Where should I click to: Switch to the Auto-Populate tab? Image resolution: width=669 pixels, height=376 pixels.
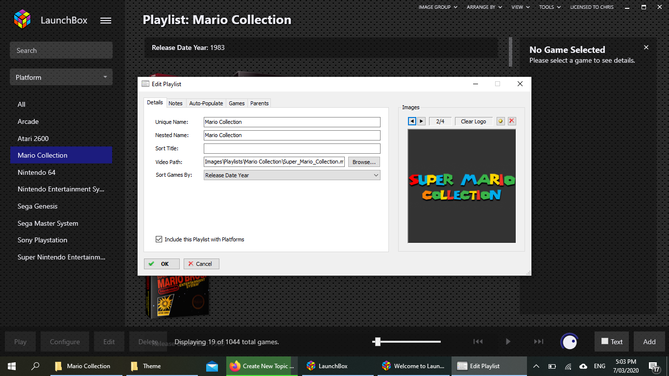(206, 103)
